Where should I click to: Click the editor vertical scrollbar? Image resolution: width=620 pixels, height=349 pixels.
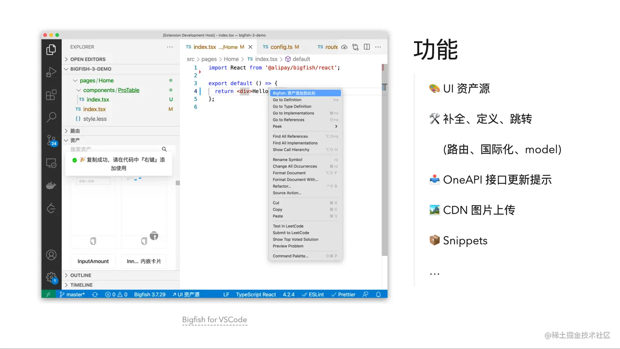point(385,160)
